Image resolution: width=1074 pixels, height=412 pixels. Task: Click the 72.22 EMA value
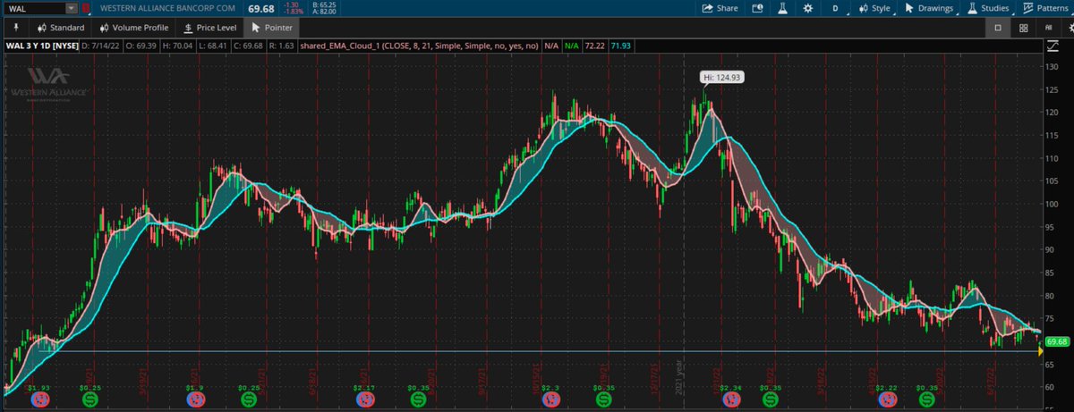point(594,44)
